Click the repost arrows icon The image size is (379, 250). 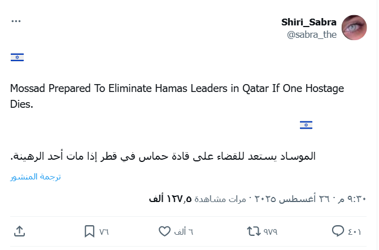click(253, 231)
